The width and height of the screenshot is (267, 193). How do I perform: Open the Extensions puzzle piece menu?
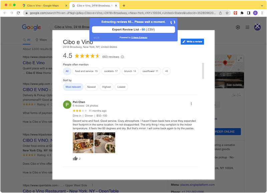pos(242,13)
